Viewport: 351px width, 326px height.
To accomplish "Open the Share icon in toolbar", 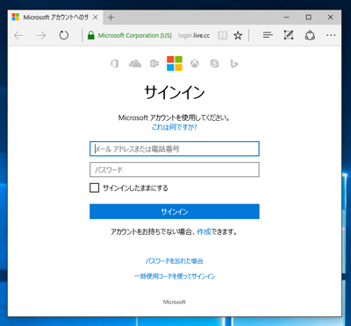I will 310,35.
